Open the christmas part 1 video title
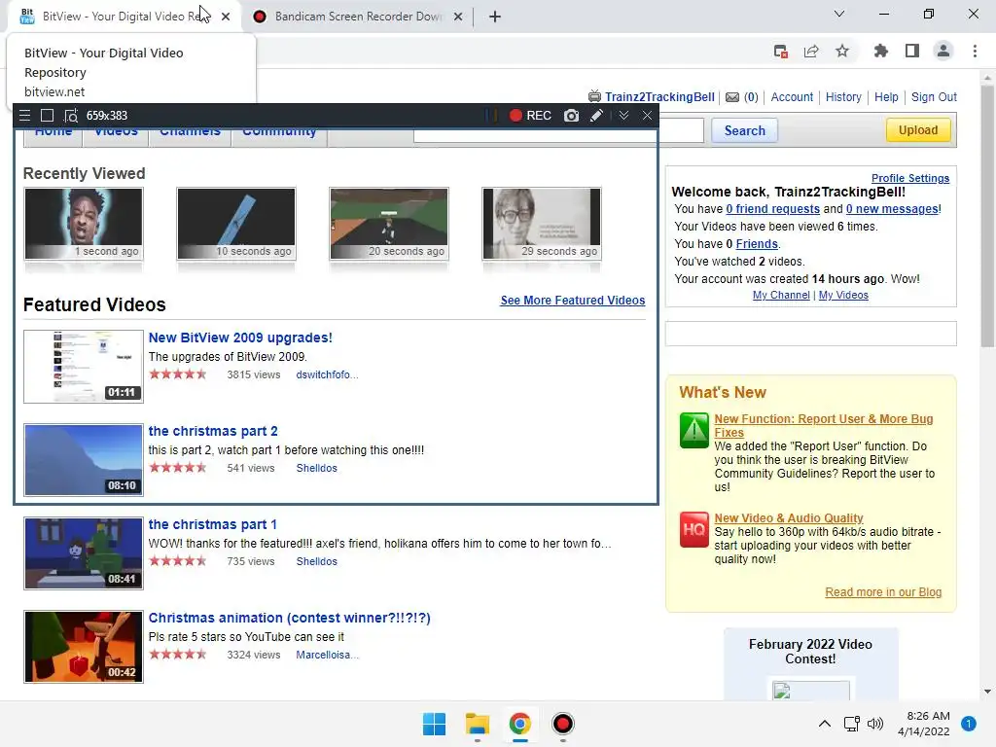This screenshot has width=996, height=747. tap(212, 524)
